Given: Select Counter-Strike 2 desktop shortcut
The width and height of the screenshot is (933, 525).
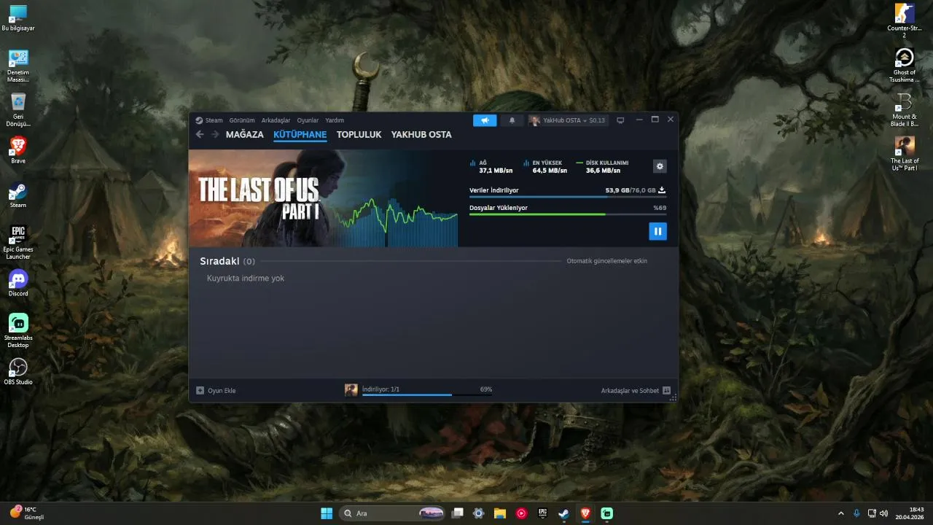Looking at the screenshot, I should pos(905,21).
